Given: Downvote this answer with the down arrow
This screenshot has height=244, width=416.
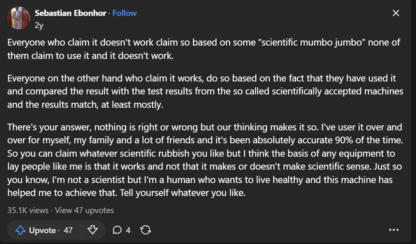Looking at the screenshot, I should pos(93,230).
